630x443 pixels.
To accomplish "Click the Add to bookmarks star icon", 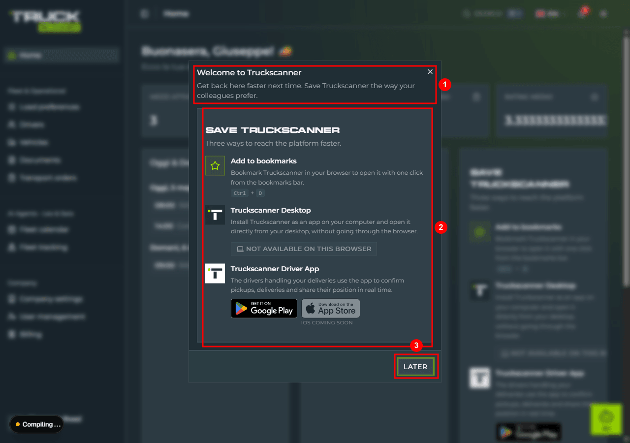I will point(215,166).
